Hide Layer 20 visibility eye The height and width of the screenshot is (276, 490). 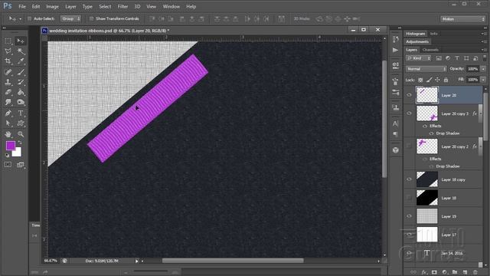409,95
